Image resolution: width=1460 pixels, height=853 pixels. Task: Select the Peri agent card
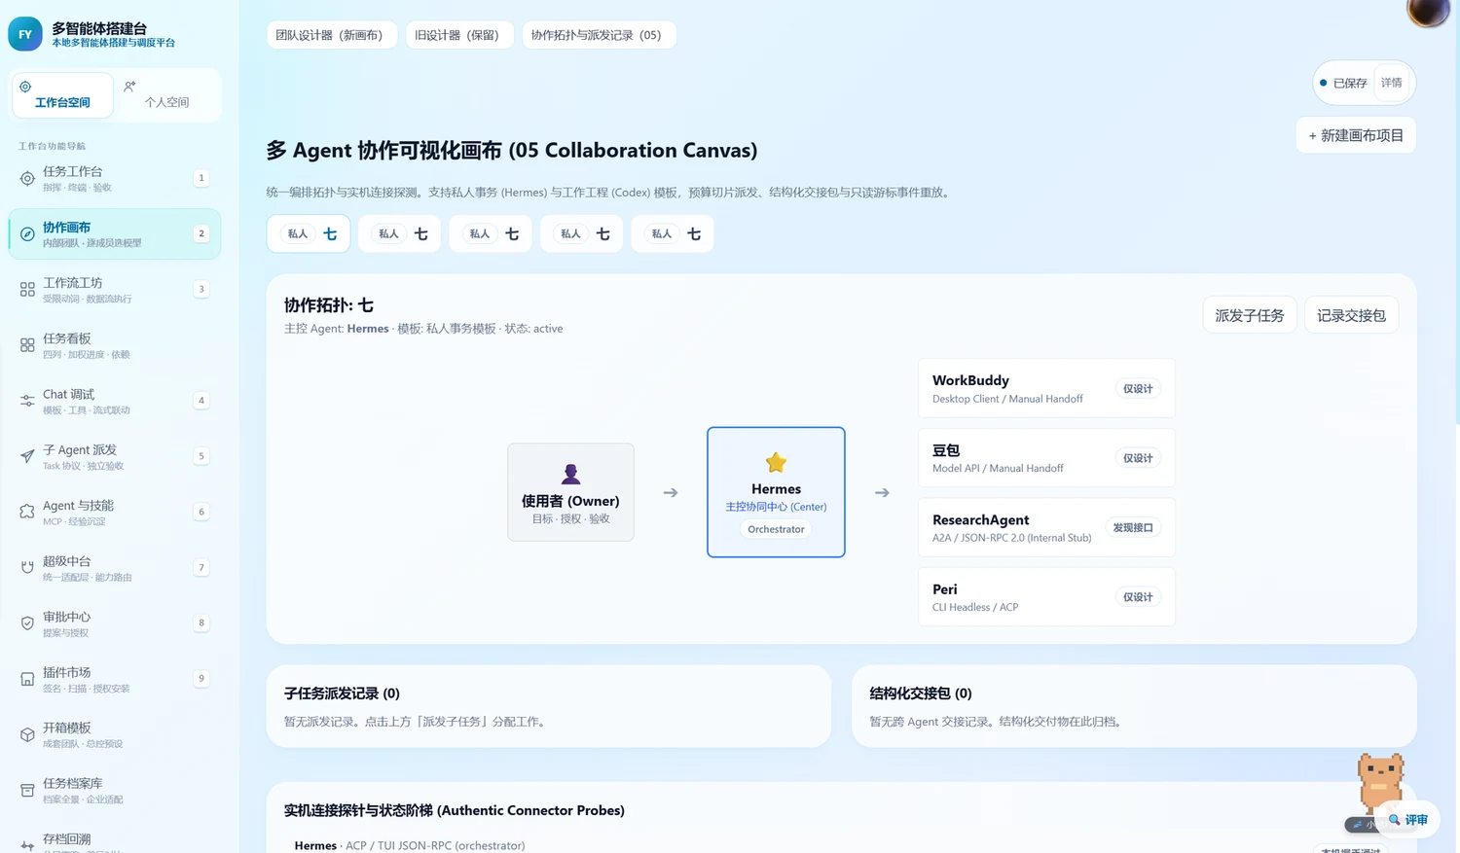pyautogui.click(x=1046, y=596)
